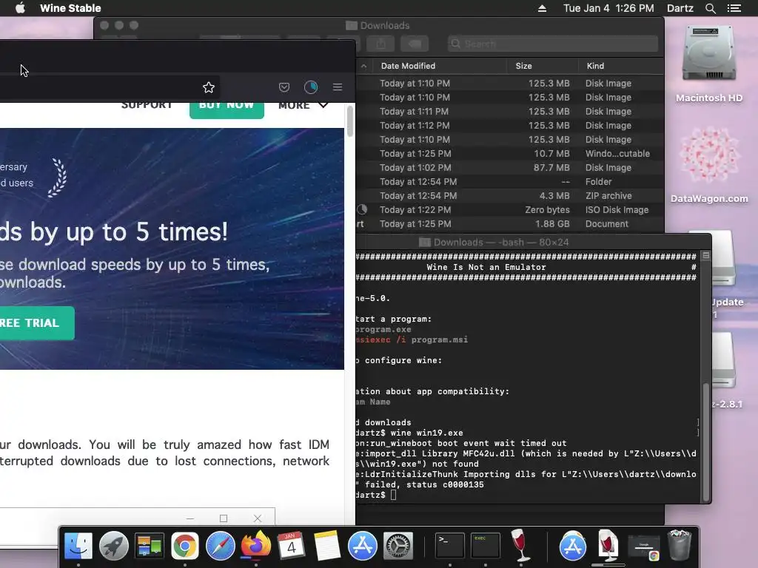Viewport: 758px width, 568px height.
Task: Open Notification Center list icon
Action: coord(734,8)
